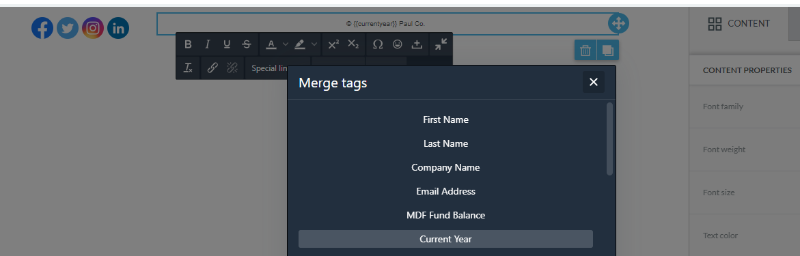Open the Twitter social icon
The width and height of the screenshot is (800, 256).
tap(68, 27)
